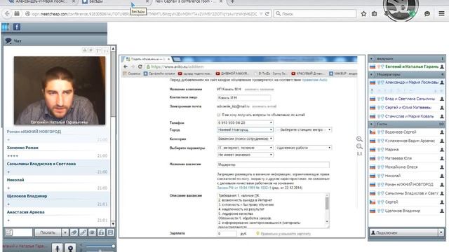Click the blue layout icon beside the Facebook icon
This screenshot has width=449, height=252.
coord(6,27)
